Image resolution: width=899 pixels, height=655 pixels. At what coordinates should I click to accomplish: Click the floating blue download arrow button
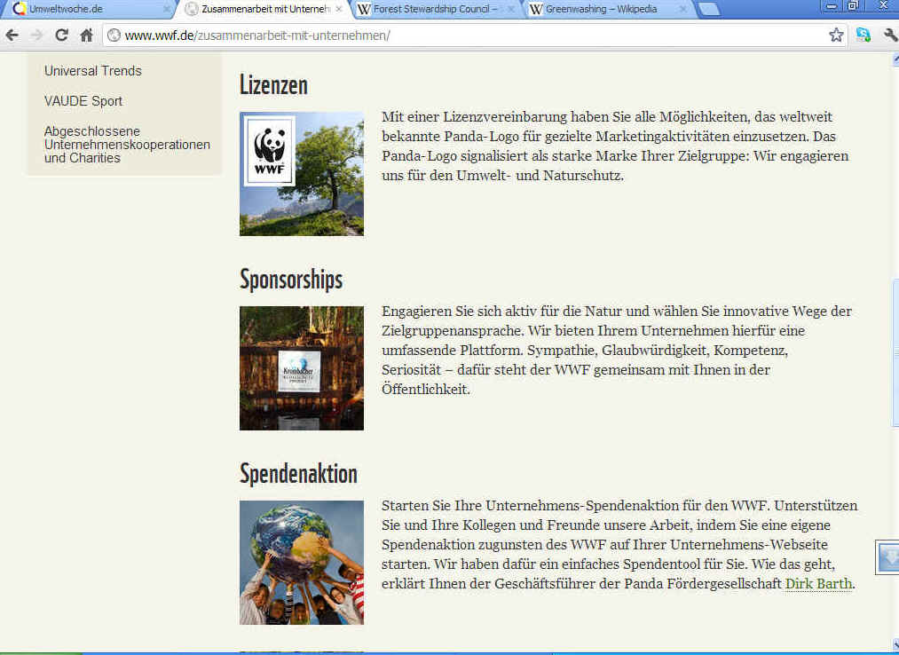pos(888,556)
